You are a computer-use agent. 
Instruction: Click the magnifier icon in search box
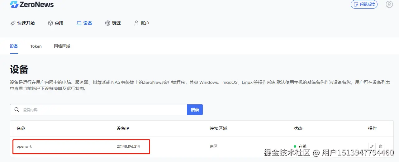[x=17, y=110]
